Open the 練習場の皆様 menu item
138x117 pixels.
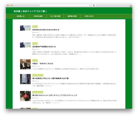(x=72, y=16)
